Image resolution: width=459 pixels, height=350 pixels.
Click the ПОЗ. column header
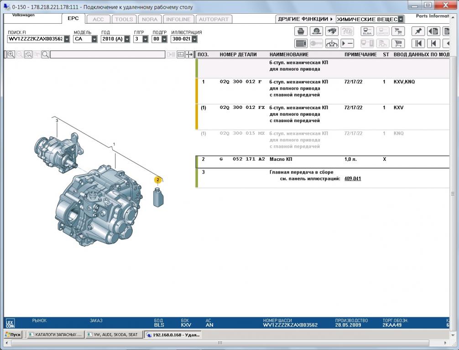click(203, 54)
